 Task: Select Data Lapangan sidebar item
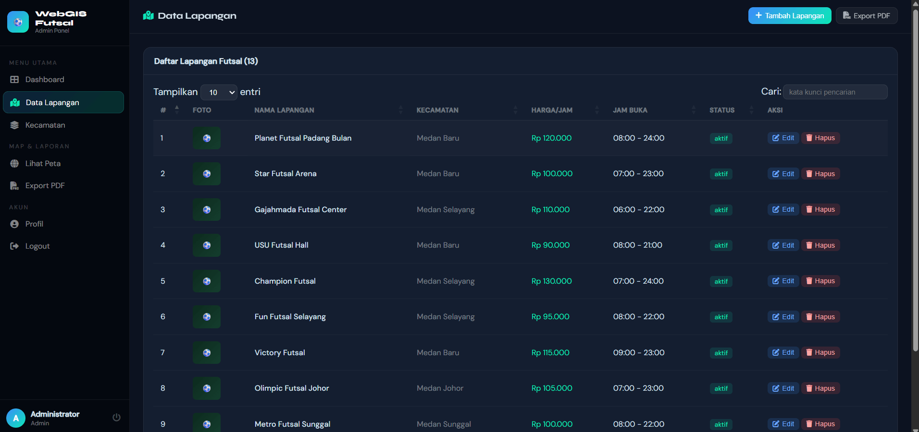63,102
